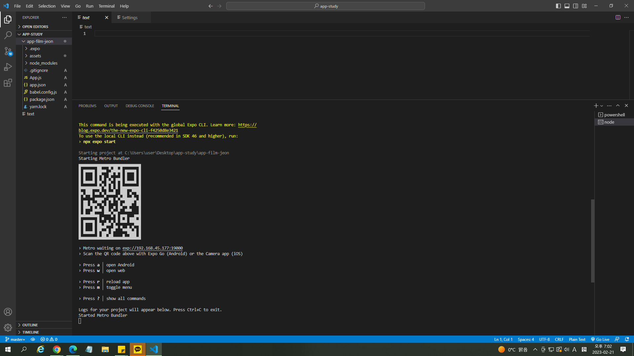Image resolution: width=634 pixels, height=356 pixels.
Task: Open Windows Start menu
Action: (8, 349)
